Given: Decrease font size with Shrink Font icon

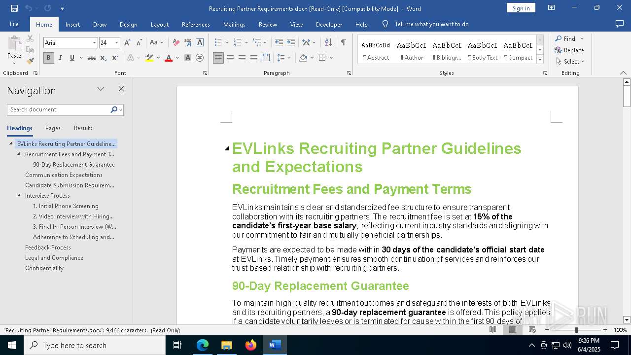Looking at the screenshot, I should tap(139, 43).
